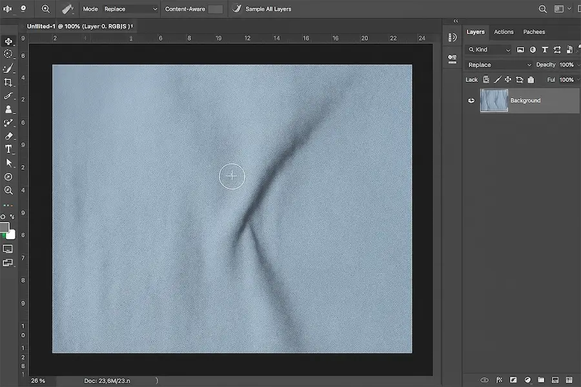Enable the lock all icon
Viewport: 581px width, 387px height.
(x=531, y=79)
